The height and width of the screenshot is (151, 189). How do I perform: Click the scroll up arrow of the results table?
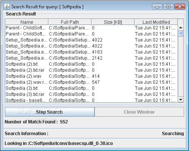[181, 28]
